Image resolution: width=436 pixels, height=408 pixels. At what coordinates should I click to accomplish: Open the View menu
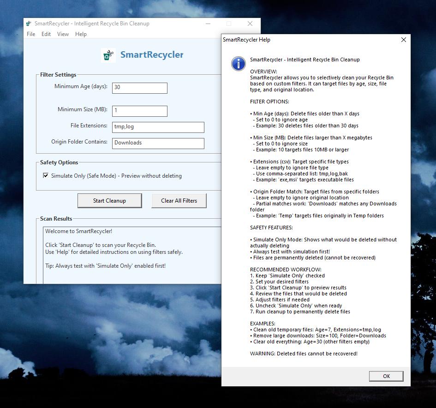click(63, 34)
